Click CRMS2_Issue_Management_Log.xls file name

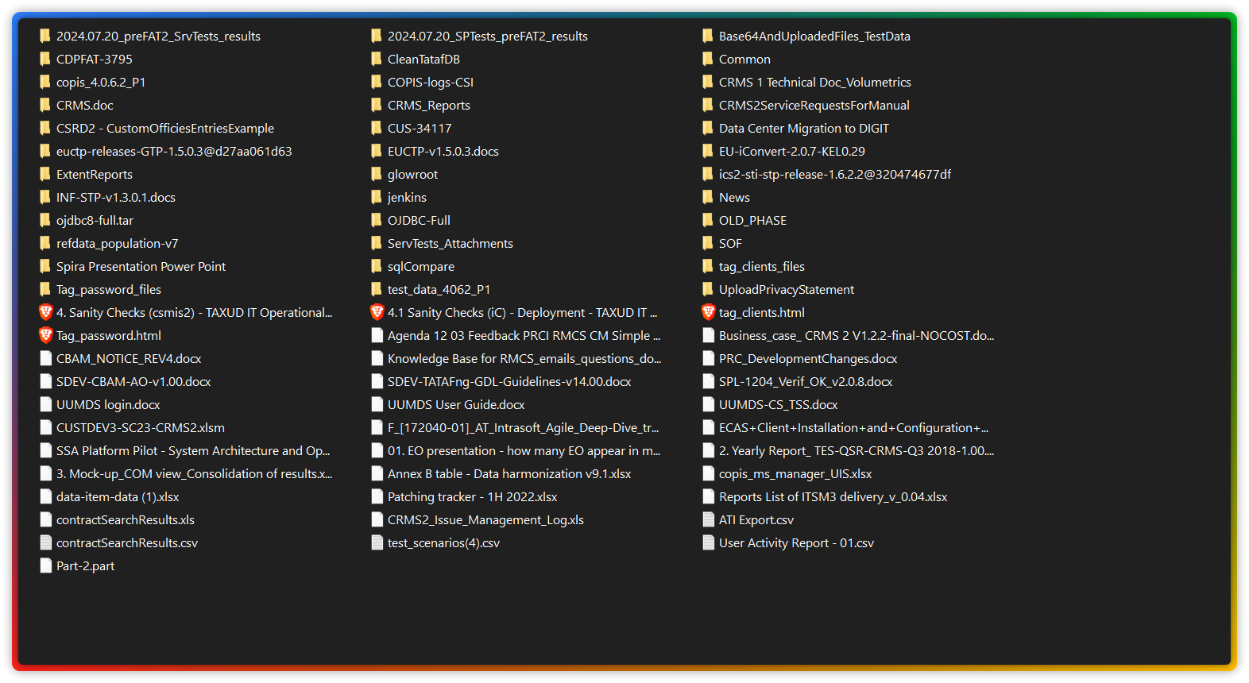click(x=485, y=520)
